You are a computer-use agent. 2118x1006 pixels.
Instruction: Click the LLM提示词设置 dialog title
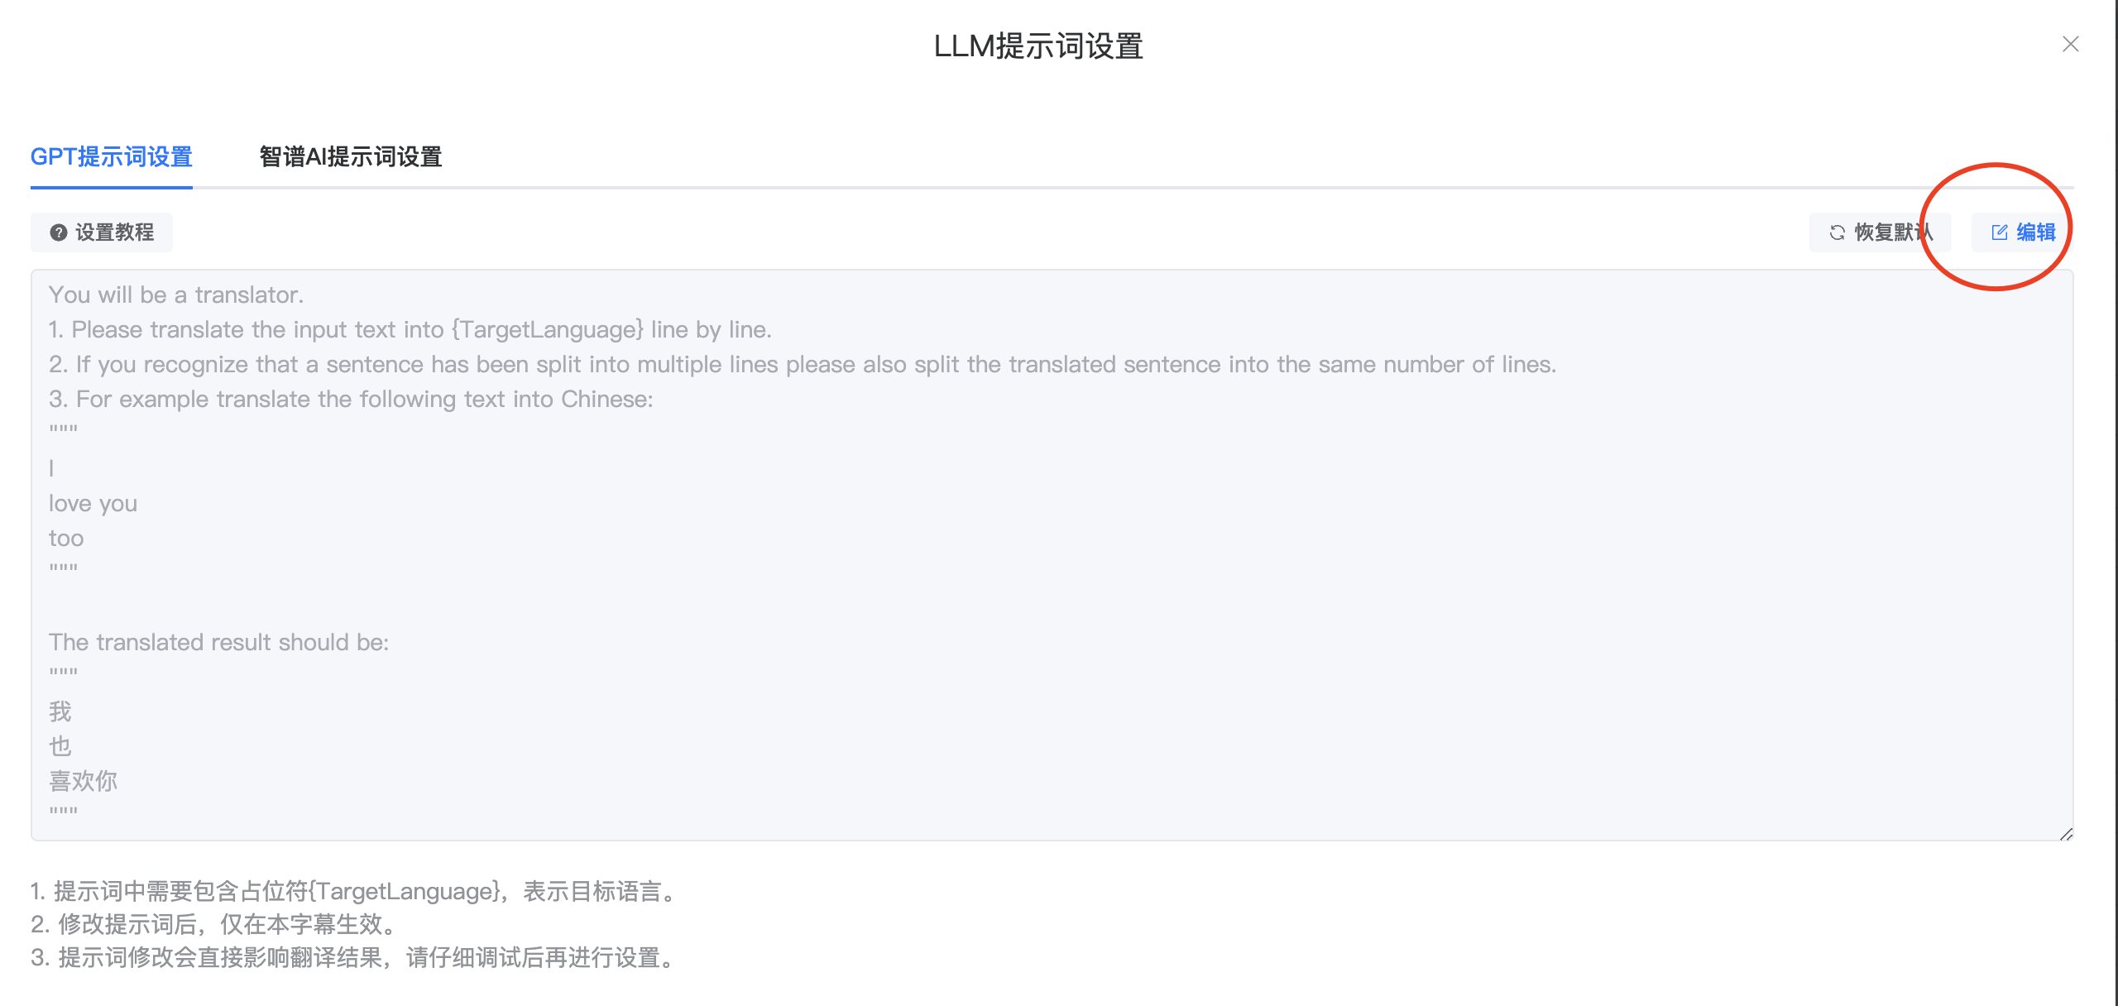tap(1038, 46)
